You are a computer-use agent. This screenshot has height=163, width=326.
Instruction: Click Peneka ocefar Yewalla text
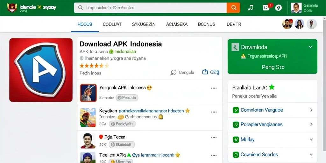click(x=254, y=96)
